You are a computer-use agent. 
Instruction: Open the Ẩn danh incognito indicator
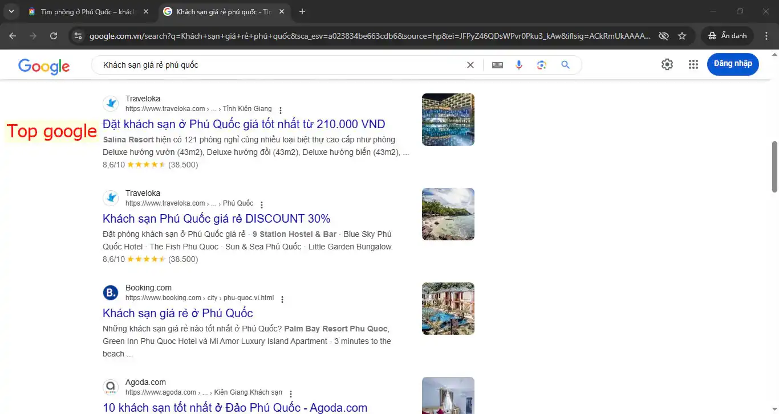[x=727, y=36]
